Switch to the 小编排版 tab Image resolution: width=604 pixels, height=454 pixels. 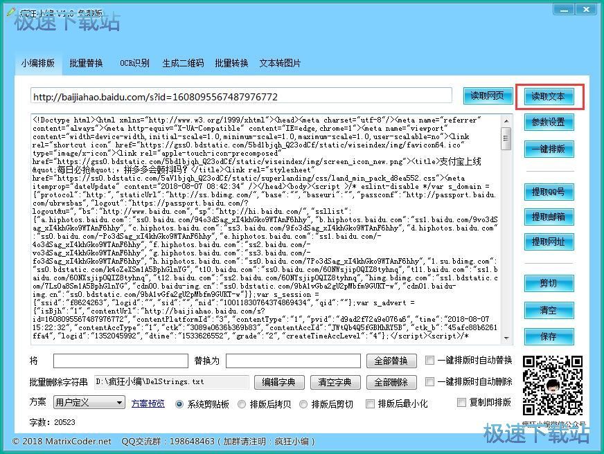click(38, 63)
